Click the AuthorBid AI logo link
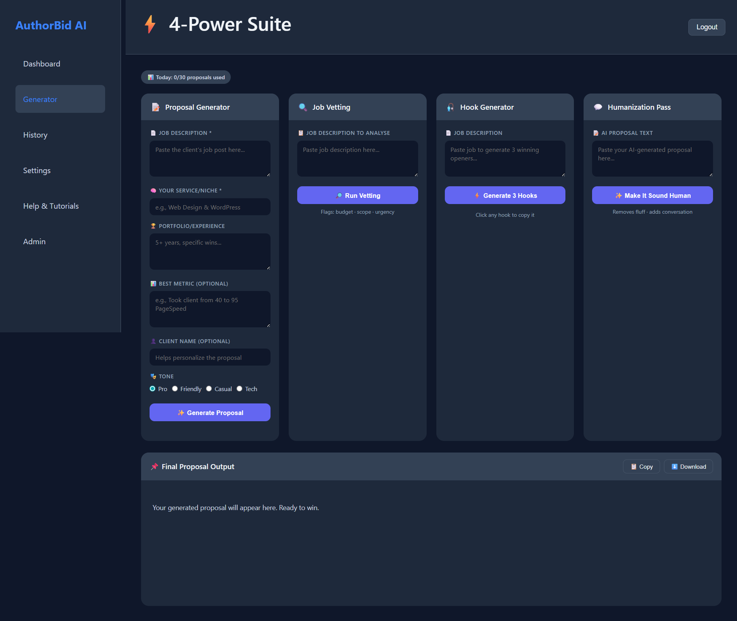The height and width of the screenshot is (621, 737). 51,25
